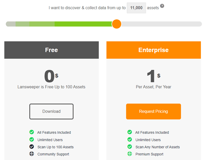This screenshot has width=206, height=160.
Task: Click the 1$ Per Asset price
Action: pos(154,76)
